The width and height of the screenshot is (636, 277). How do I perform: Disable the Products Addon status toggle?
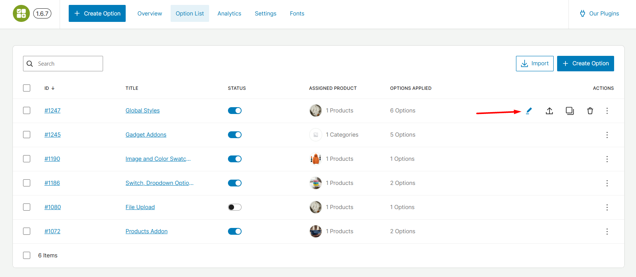[x=235, y=231]
